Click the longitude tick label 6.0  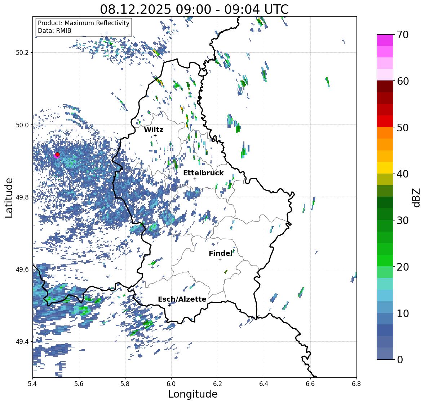coord(171,384)
